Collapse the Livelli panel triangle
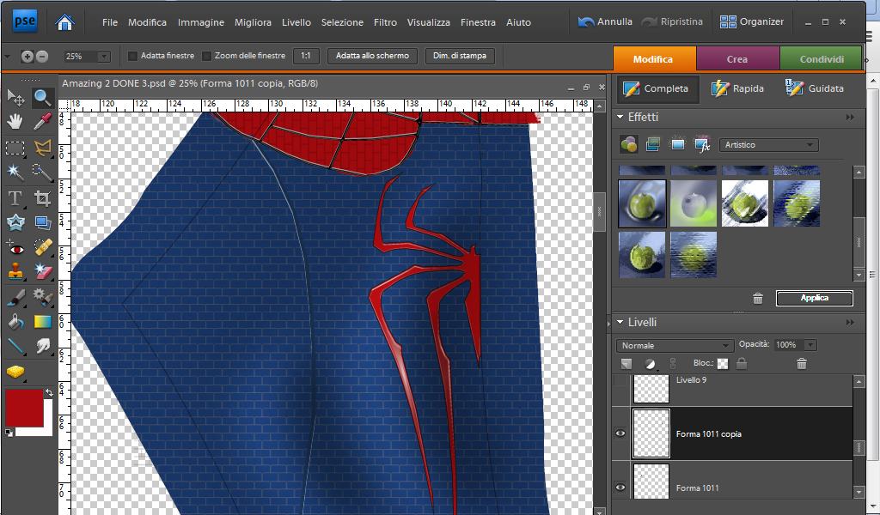 tap(620, 322)
